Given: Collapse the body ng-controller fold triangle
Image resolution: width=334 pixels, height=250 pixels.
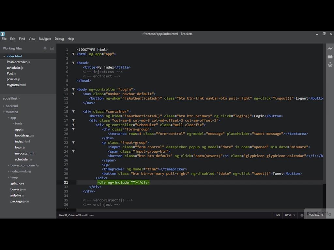Looking at the screenshot, I should click(73, 89).
